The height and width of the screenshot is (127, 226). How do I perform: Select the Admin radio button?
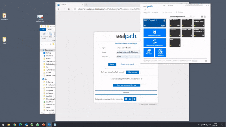(126, 48)
